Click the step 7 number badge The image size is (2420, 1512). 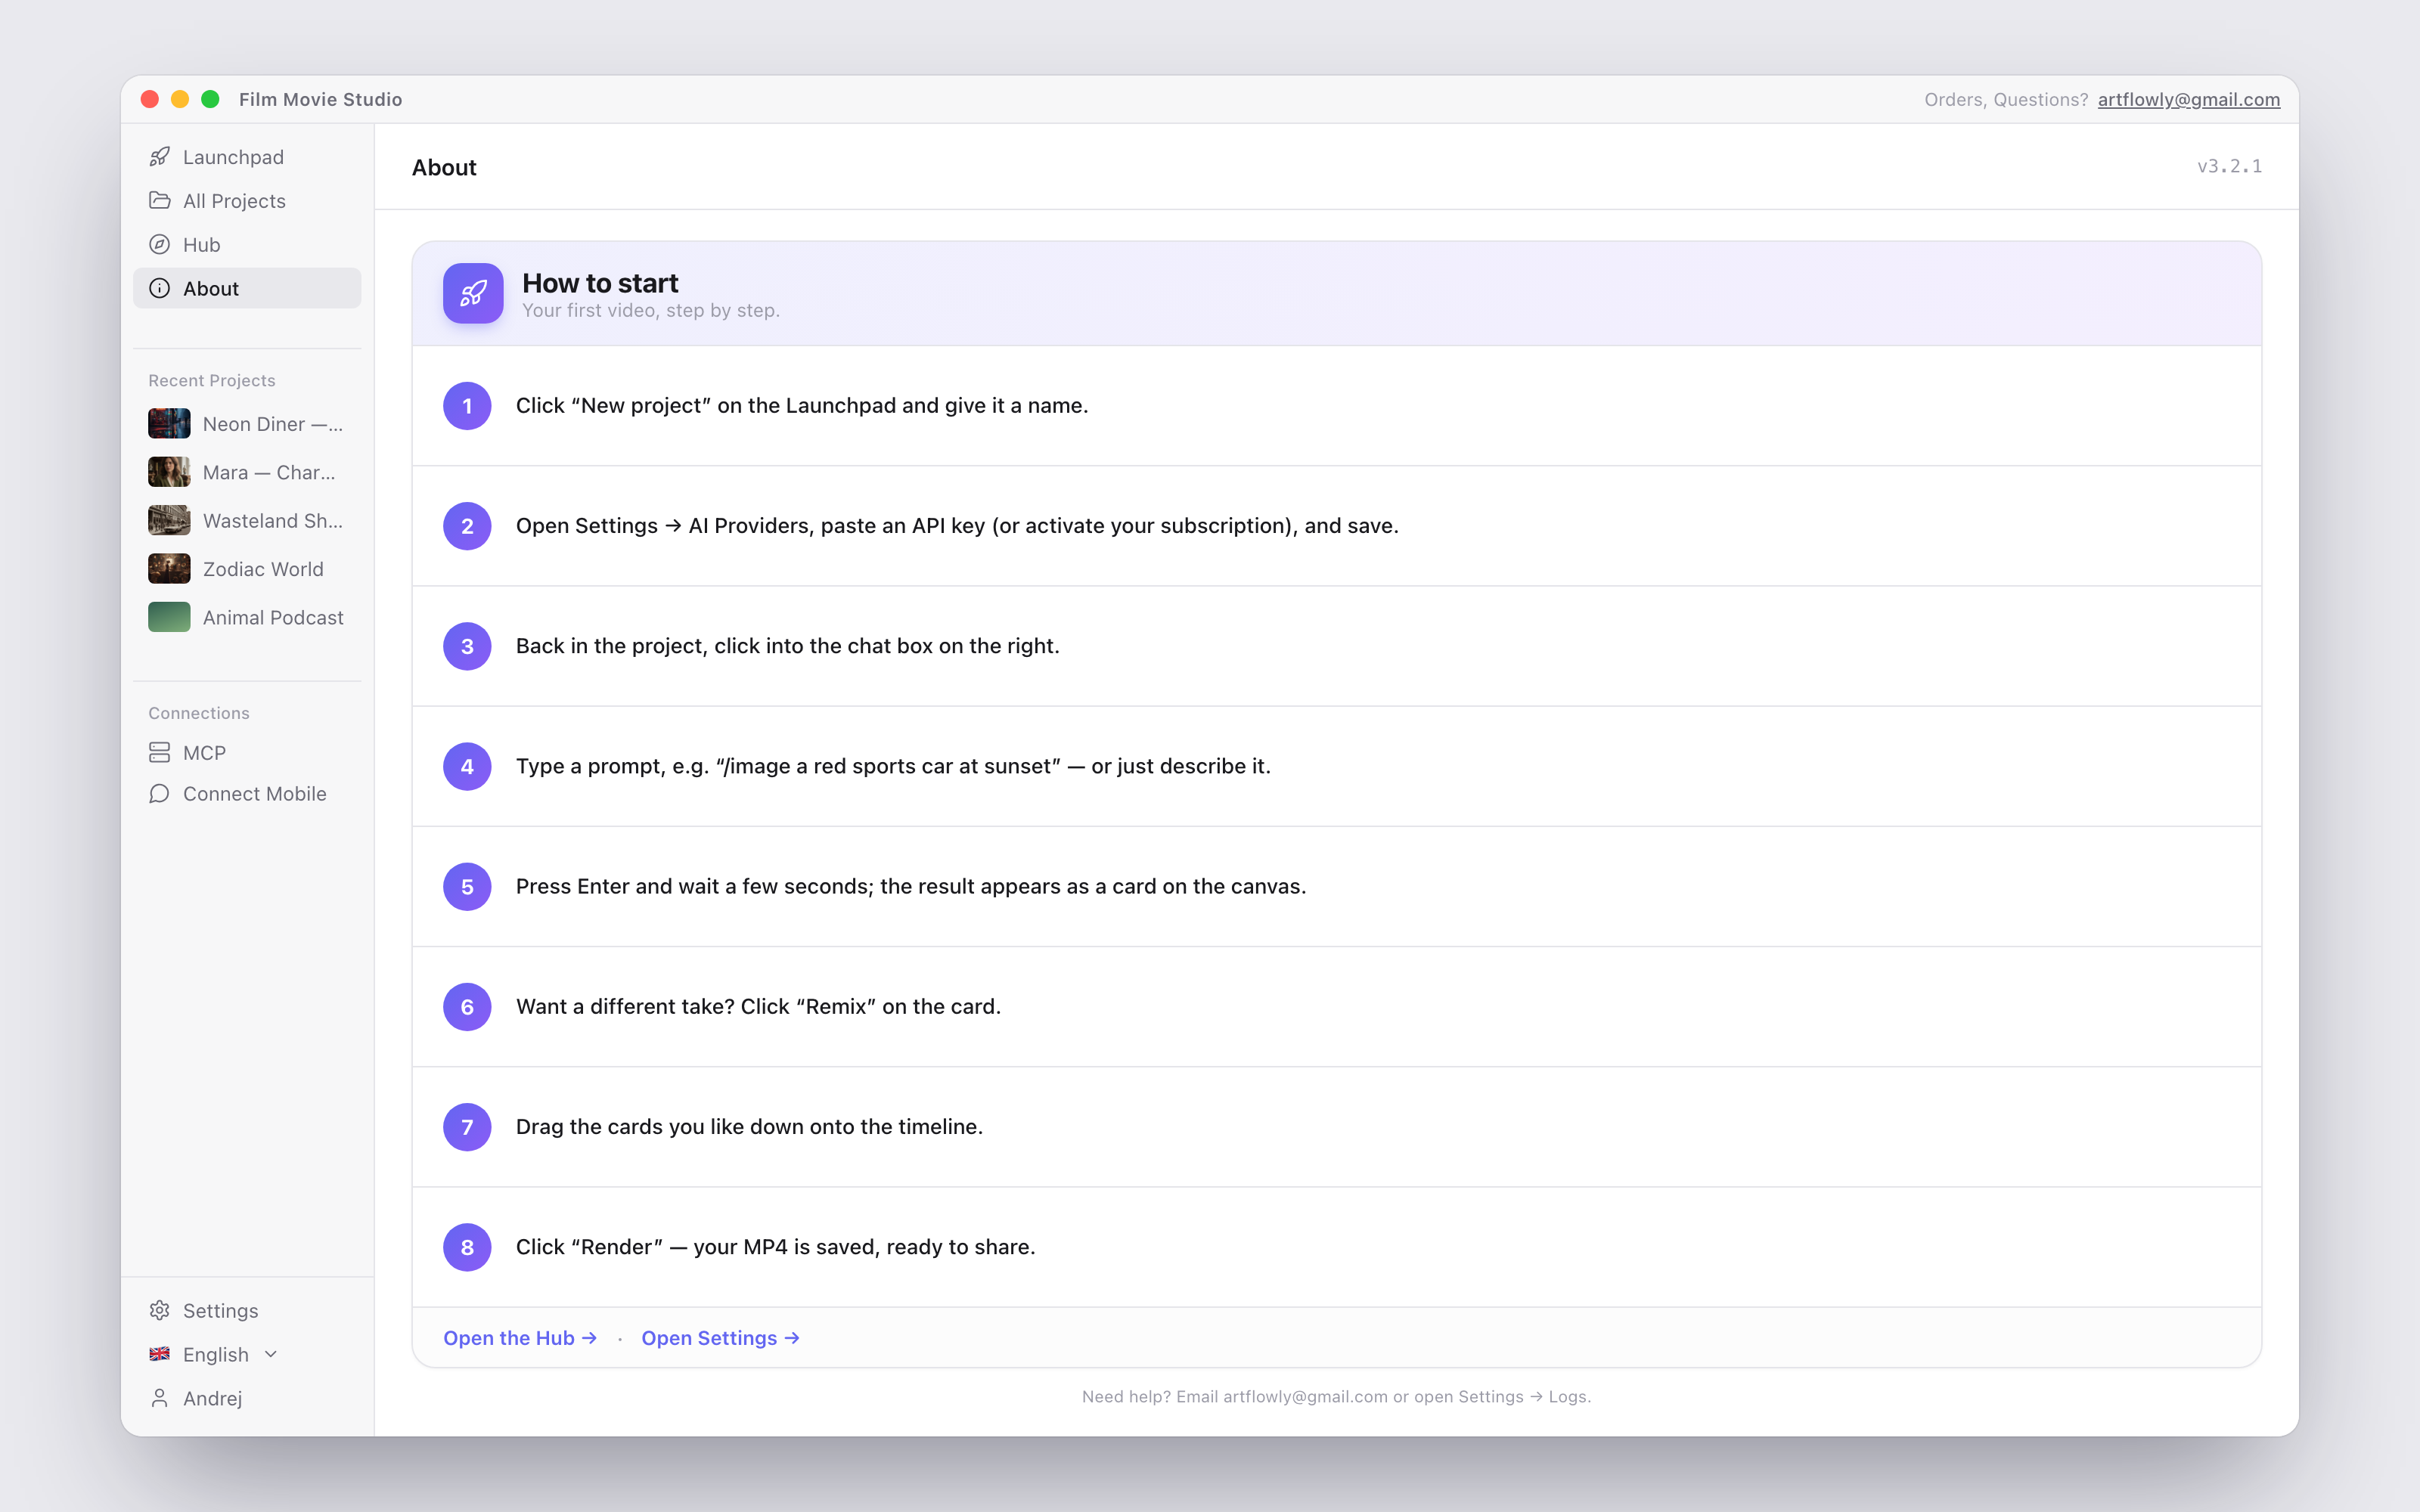coord(467,1127)
